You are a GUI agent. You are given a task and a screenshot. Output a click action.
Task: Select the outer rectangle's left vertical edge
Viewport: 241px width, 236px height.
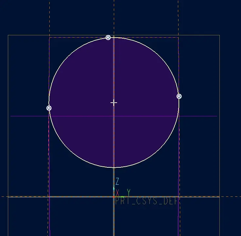8,135
